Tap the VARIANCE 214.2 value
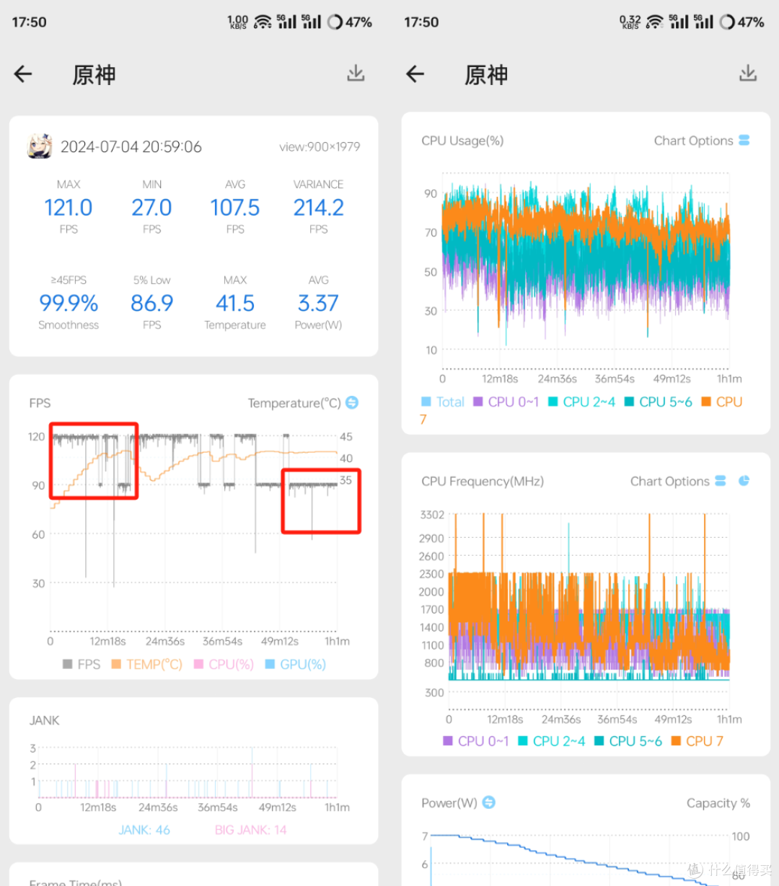The image size is (779, 886). (x=318, y=208)
